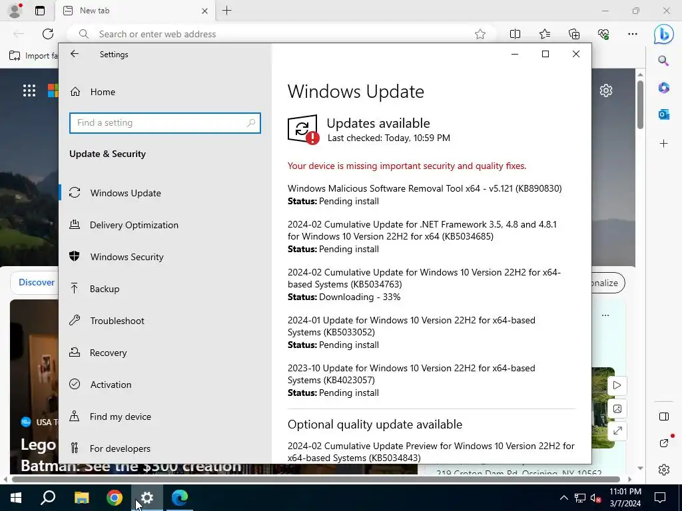This screenshot has height=511, width=682.
Task: Add page to favorites star icon
Action: point(480,34)
